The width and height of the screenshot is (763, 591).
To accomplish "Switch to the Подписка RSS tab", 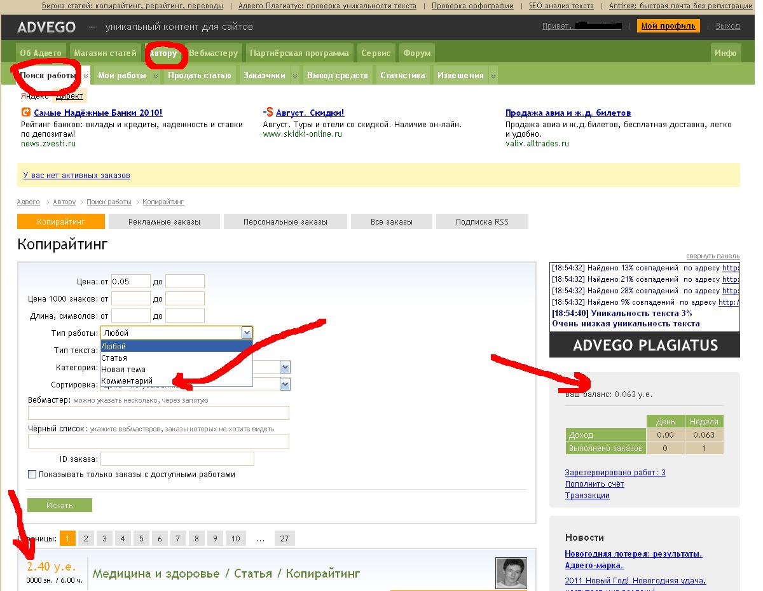I will click(x=482, y=221).
